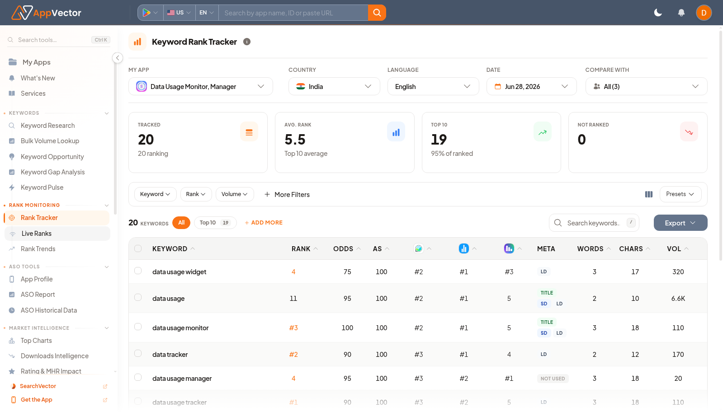Screen dimensions: 723x412
Task: Sort table by Rank column
Action: click(305, 249)
